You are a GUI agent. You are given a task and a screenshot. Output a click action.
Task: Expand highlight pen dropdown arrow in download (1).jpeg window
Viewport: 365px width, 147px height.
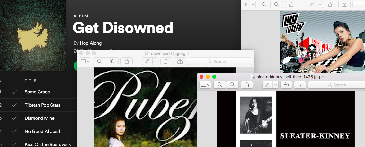(x=155, y=61)
